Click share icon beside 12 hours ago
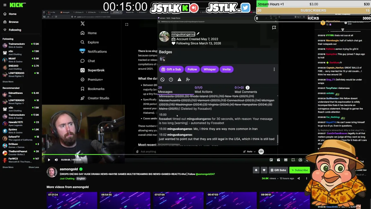 click(x=299, y=179)
